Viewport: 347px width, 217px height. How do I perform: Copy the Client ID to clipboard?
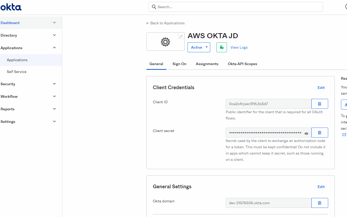coord(320,104)
